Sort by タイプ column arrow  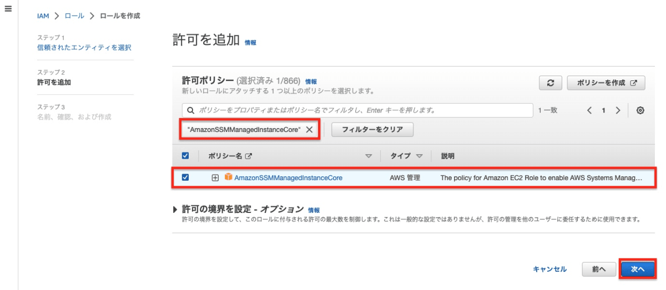tap(420, 156)
